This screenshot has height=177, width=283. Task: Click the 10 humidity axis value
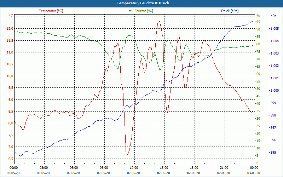(x=258, y=148)
